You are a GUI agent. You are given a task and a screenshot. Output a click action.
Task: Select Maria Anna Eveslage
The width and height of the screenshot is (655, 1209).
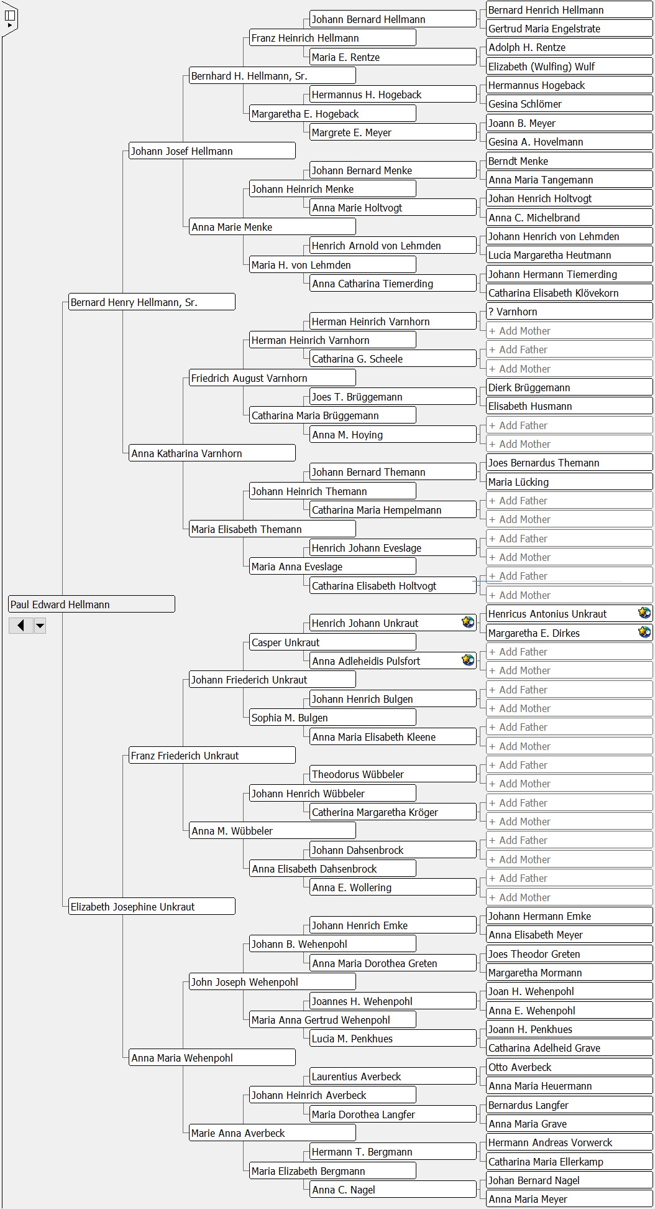click(x=332, y=566)
